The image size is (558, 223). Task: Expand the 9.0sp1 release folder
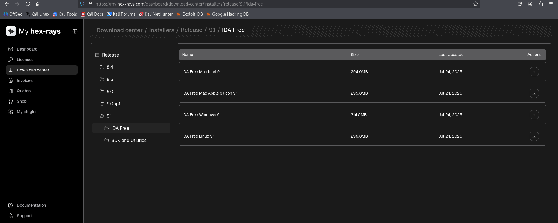[110, 104]
